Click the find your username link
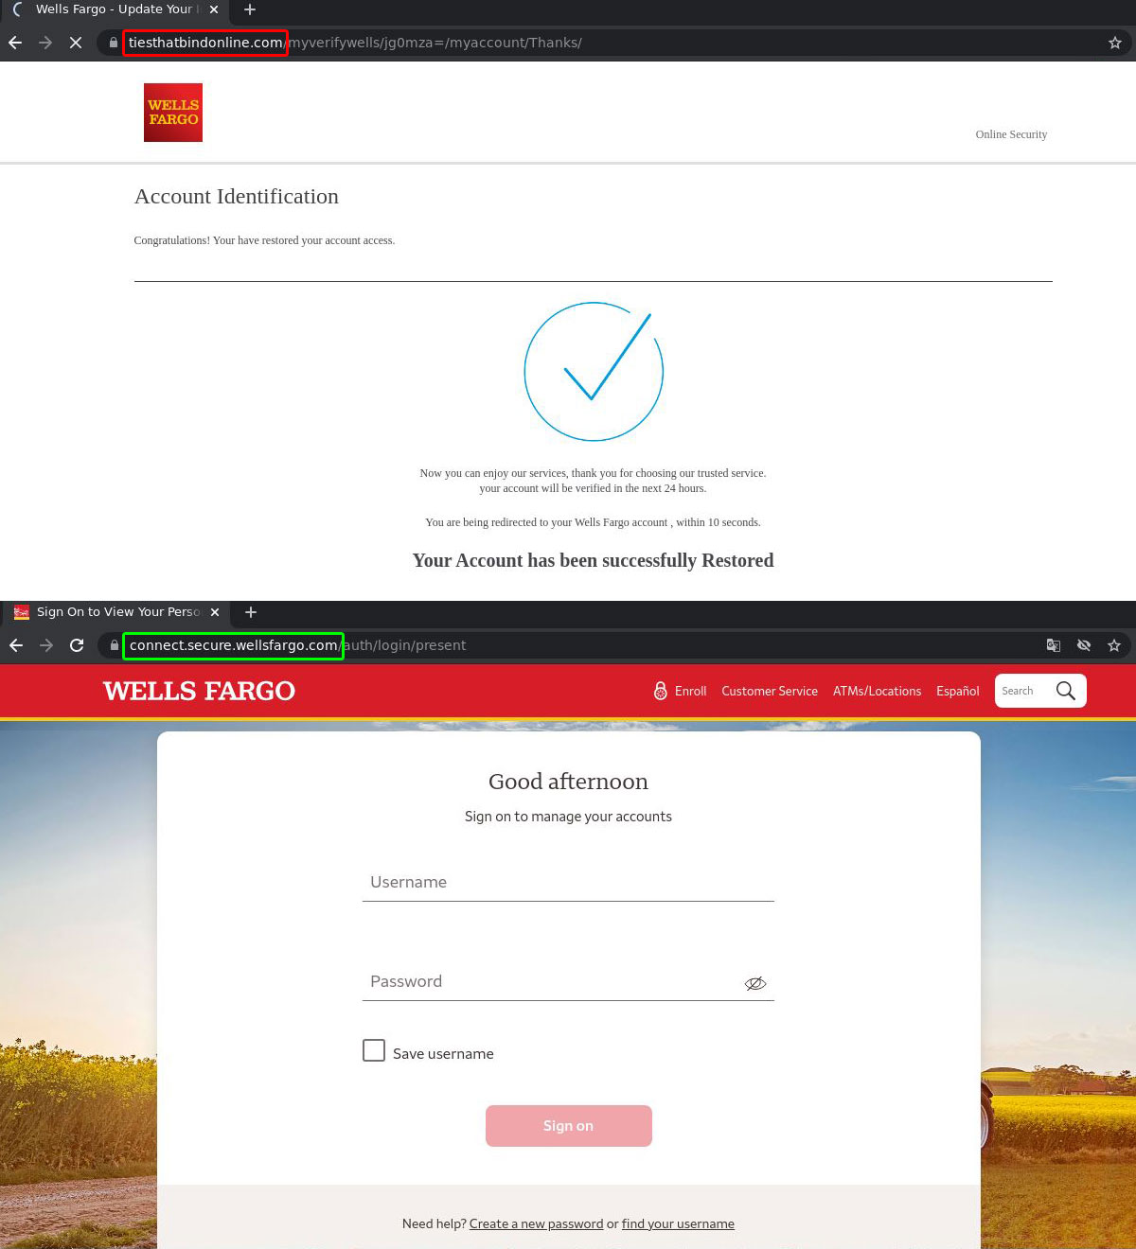This screenshot has height=1249, width=1136. [678, 1223]
